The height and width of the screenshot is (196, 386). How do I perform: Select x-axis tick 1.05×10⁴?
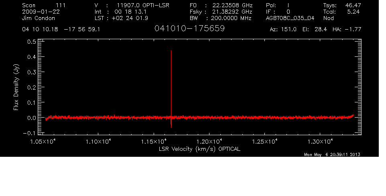click(x=43, y=141)
